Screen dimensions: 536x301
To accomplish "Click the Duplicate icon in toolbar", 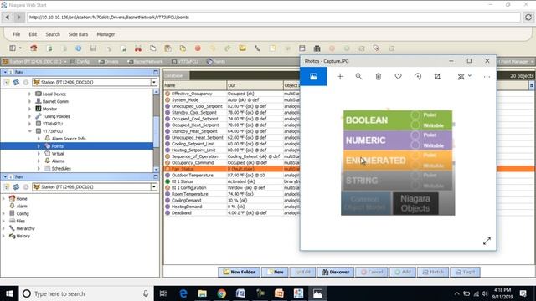I will coord(183,48).
